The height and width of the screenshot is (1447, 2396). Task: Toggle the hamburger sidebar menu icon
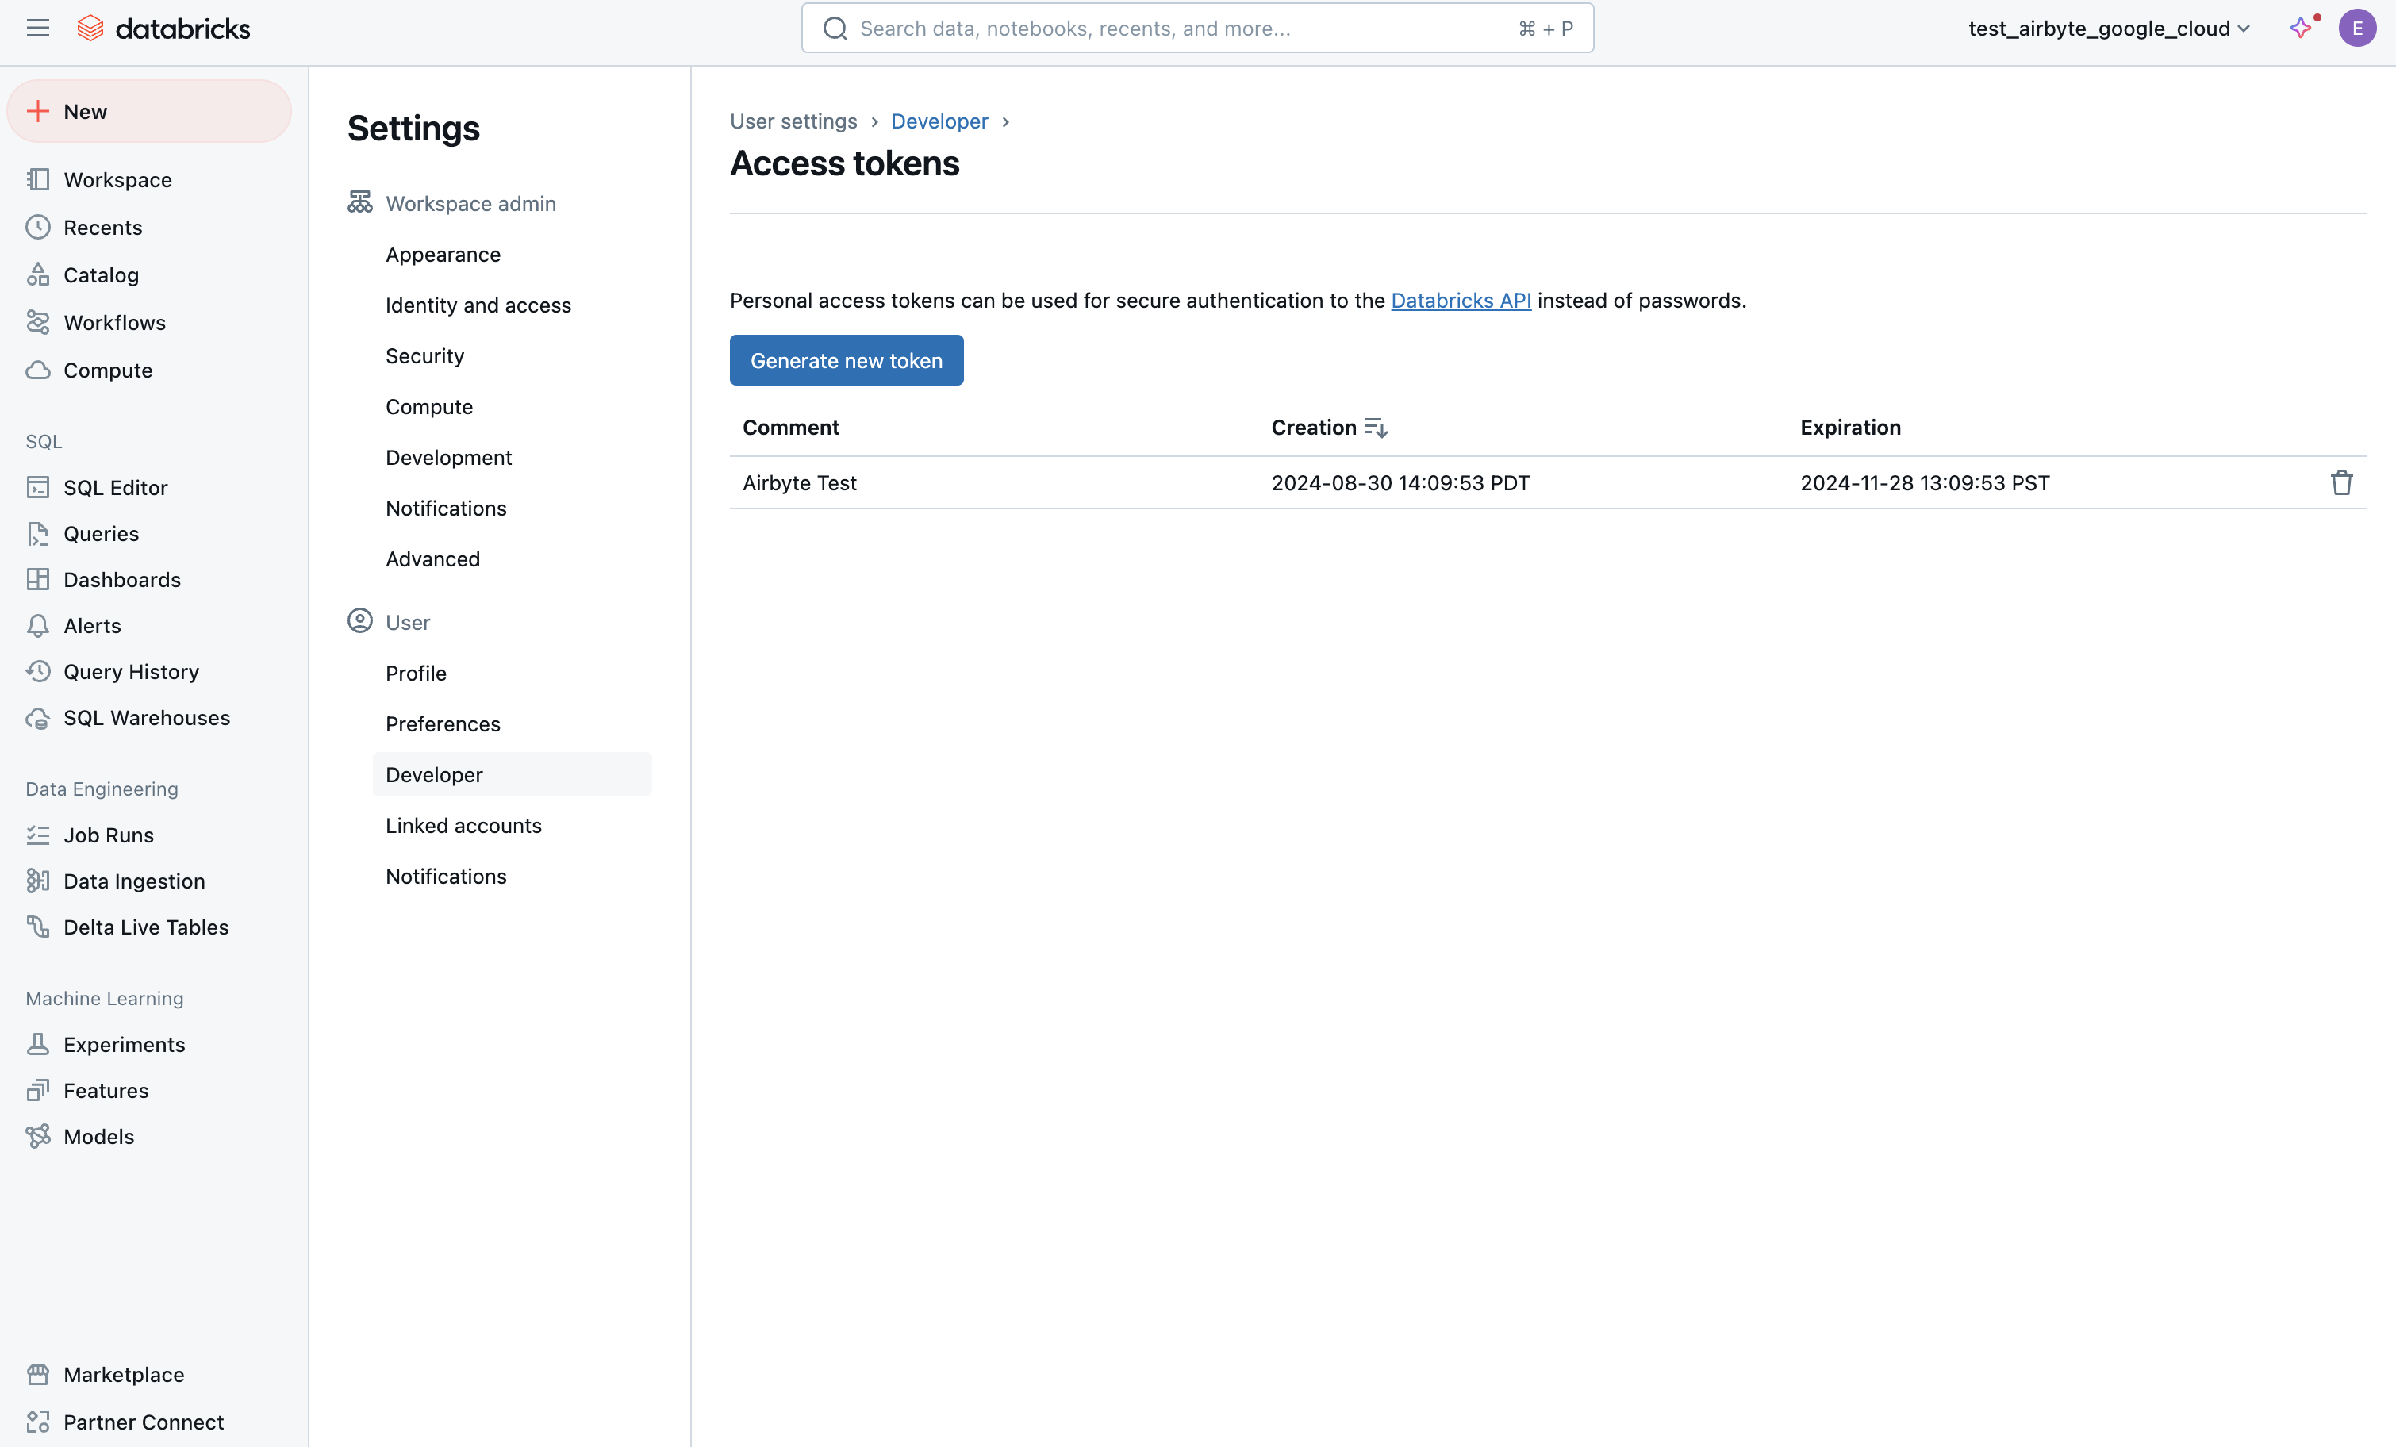tap(38, 29)
